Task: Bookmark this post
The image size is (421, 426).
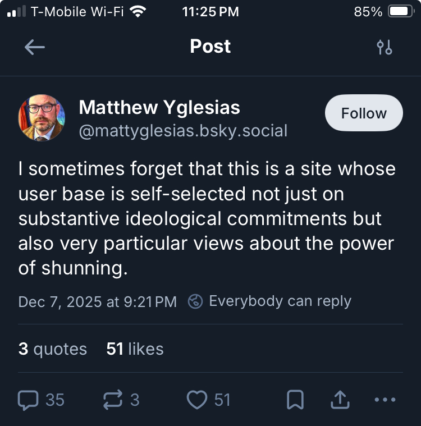Action: (295, 400)
